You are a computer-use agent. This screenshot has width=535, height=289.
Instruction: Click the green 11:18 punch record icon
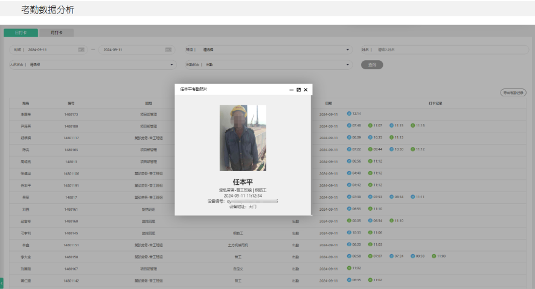[x=412, y=125]
